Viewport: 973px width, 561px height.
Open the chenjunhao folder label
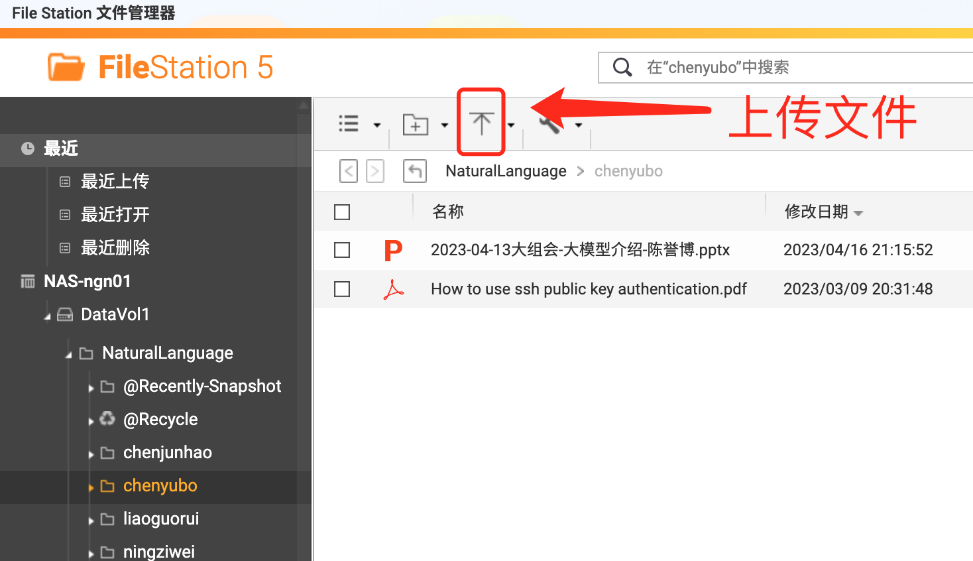click(168, 452)
